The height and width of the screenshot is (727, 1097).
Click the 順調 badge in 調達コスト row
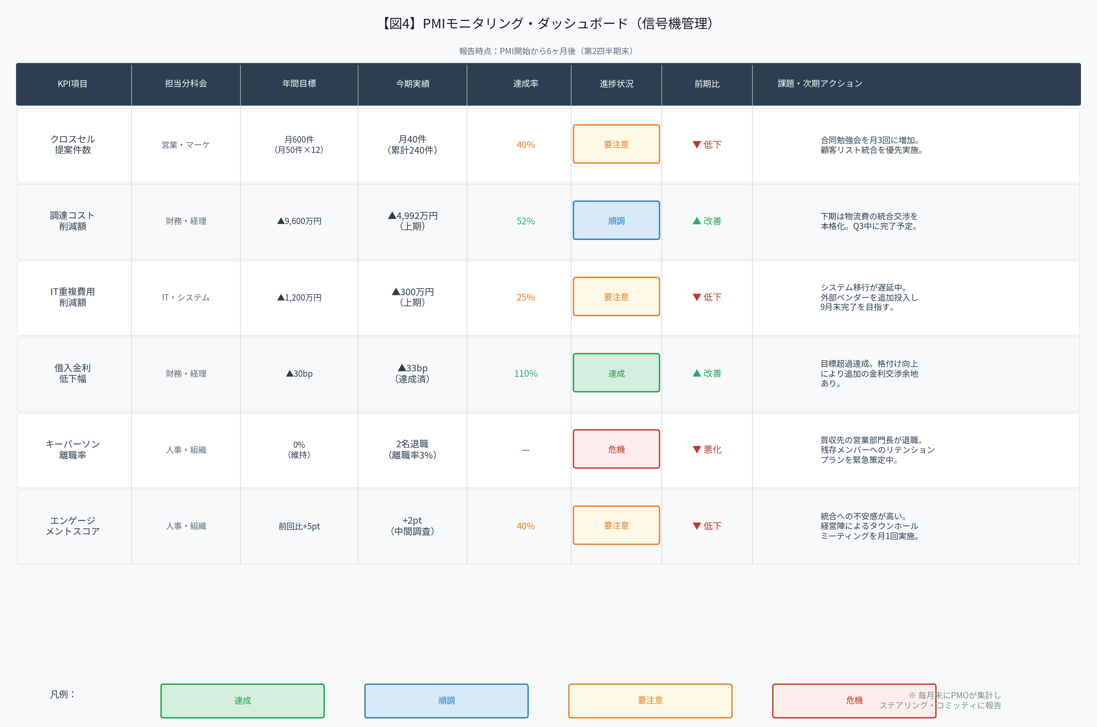616,220
